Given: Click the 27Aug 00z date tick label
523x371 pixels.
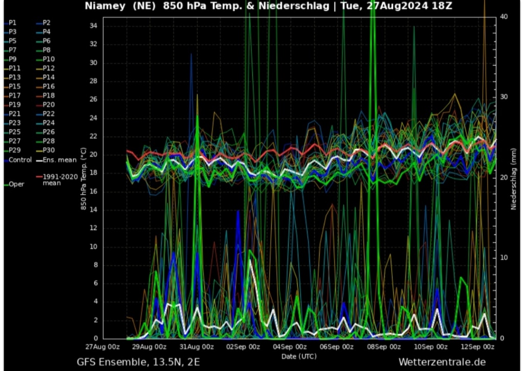Looking at the screenshot, I should (104, 347).
